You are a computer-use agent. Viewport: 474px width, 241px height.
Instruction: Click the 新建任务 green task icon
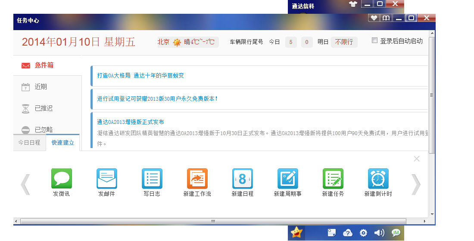333,179
